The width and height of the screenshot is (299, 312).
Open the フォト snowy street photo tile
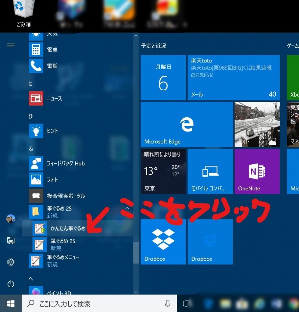pos(257,125)
